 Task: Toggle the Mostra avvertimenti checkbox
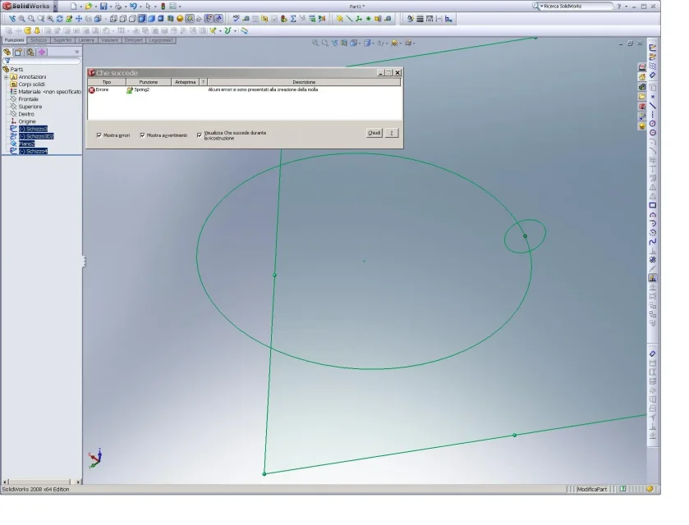142,135
